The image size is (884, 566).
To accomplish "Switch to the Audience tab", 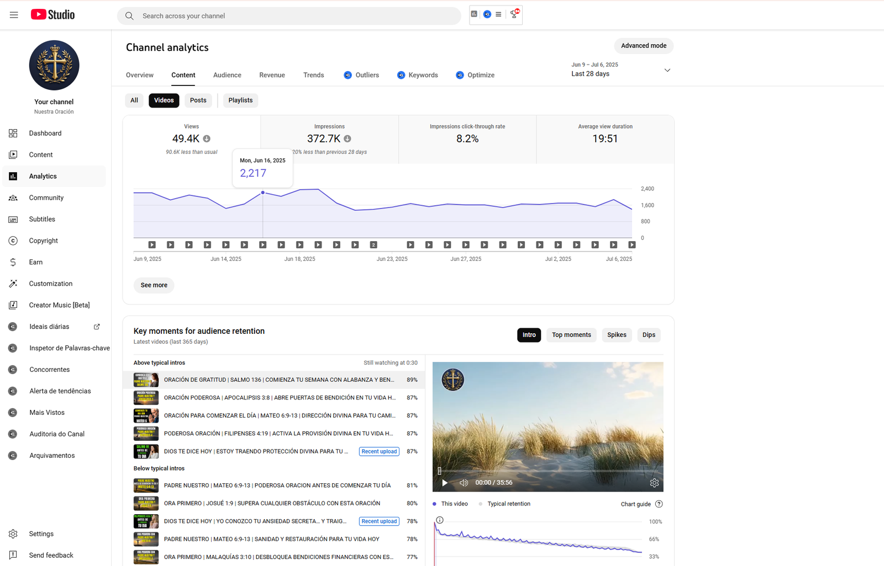I will click(227, 75).
